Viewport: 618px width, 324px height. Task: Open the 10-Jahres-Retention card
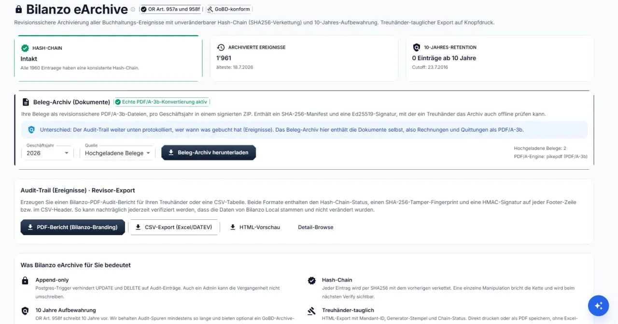500,58
